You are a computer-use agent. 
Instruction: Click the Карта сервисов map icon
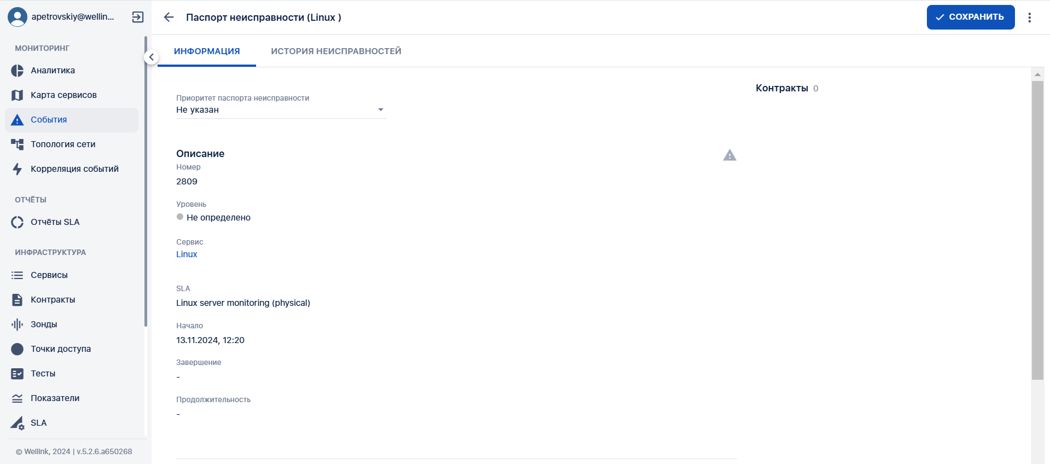[x=18, y=95]
